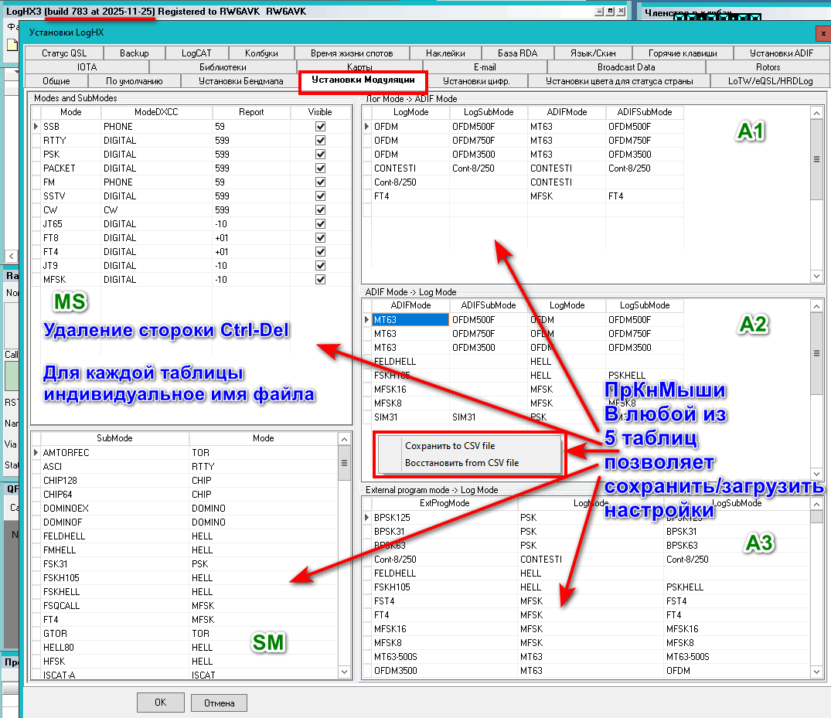831x718 pixels.
Task: Select Восстановить from CSV file option
Action: pos(461,463)
